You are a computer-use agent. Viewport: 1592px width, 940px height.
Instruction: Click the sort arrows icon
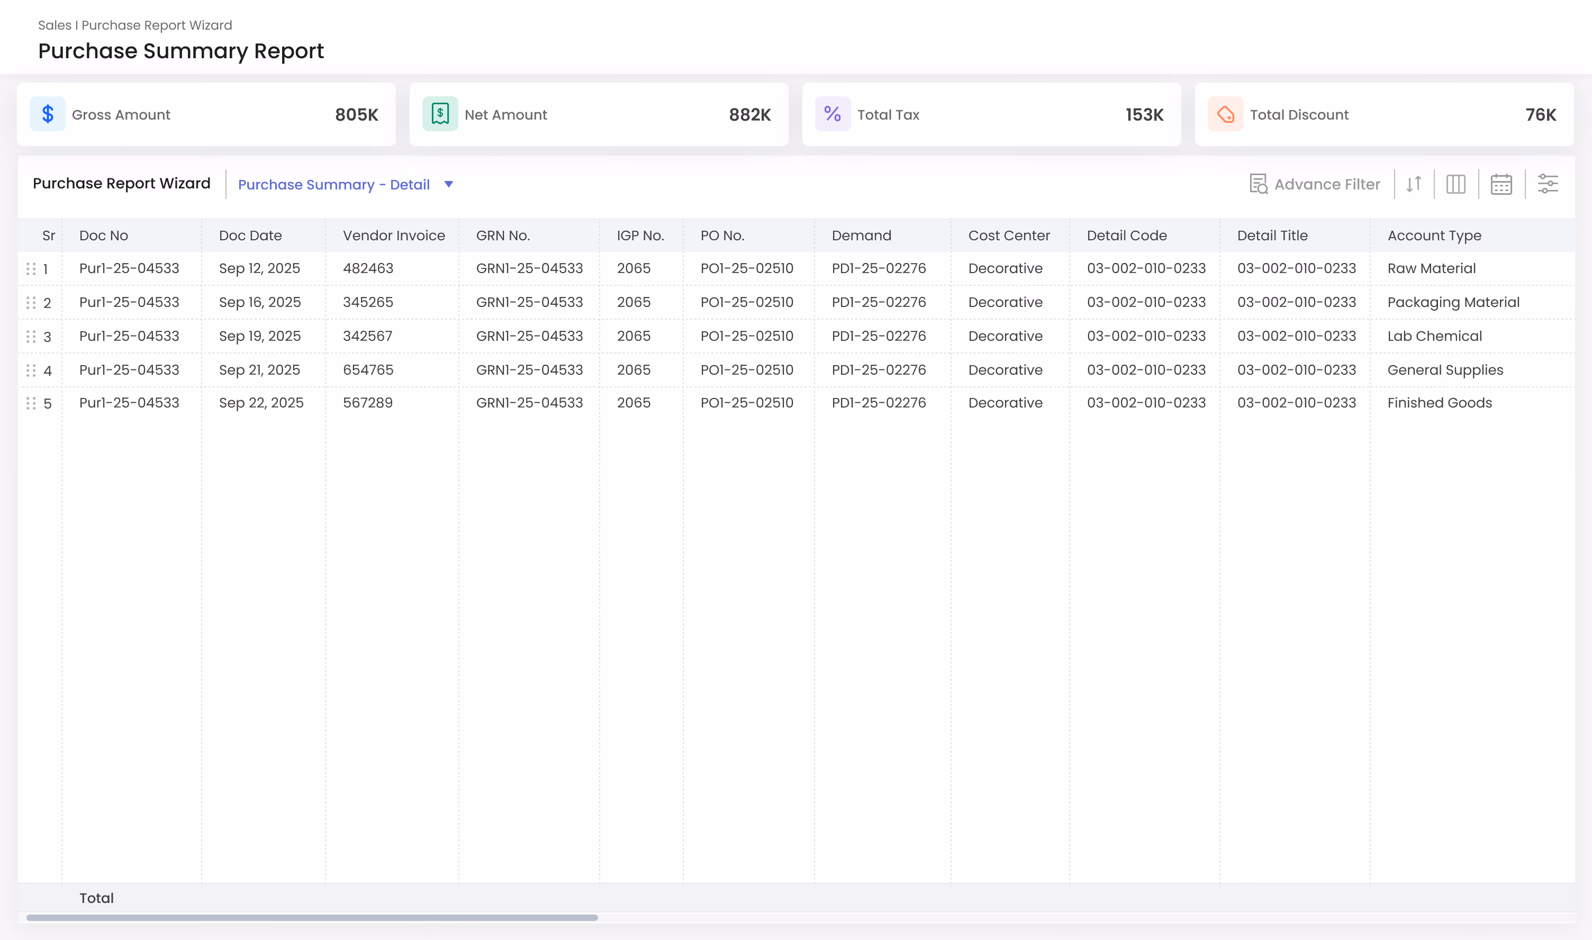coord(1414,184)
